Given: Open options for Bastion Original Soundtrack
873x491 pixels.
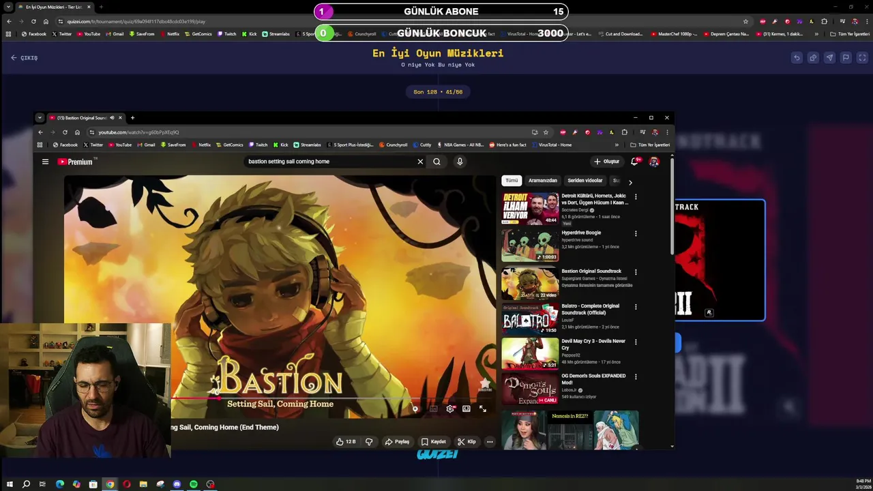Looking at the screenshot, I should tap(636, 272).
